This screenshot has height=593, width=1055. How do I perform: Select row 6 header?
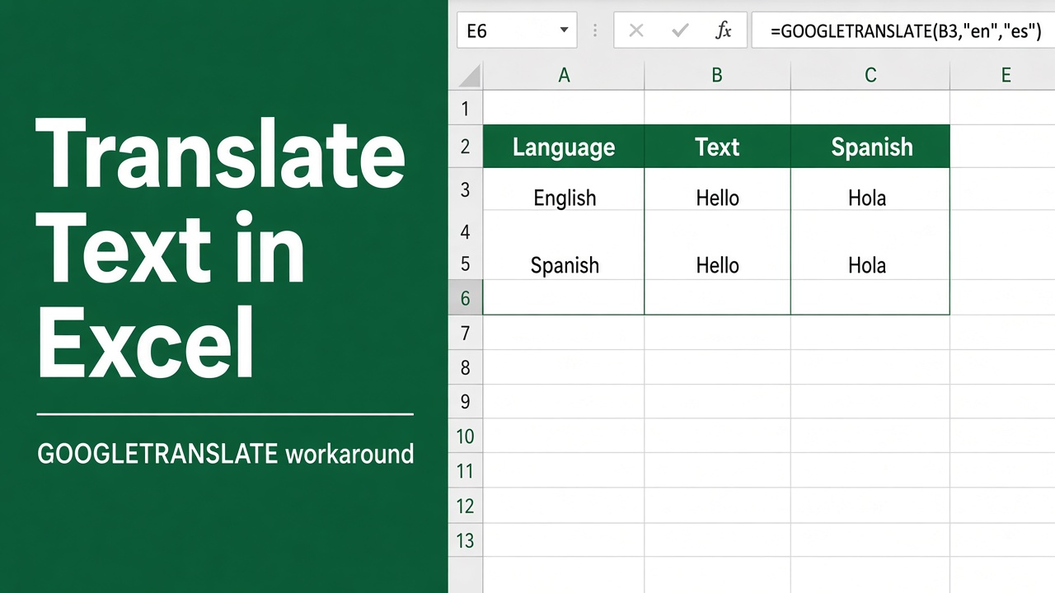[x=466, y=298]
